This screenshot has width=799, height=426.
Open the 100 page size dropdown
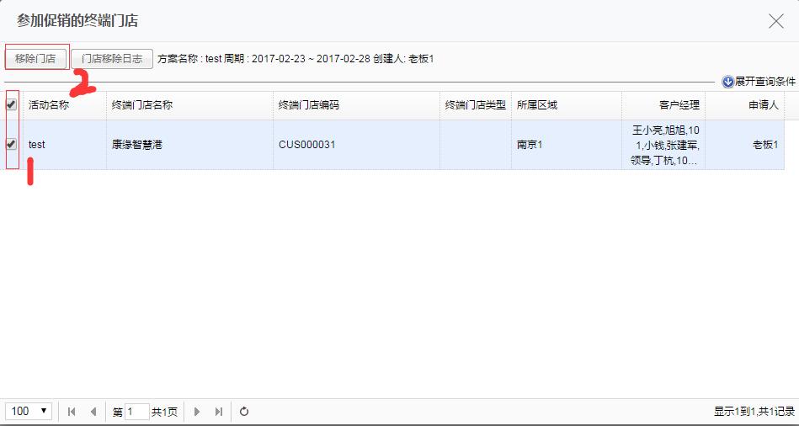[x=29, y=411]
